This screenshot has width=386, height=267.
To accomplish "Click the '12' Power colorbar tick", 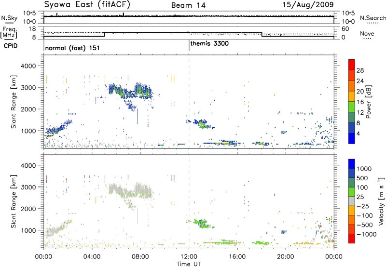I will pyautogui.click(x=360, y=113).
